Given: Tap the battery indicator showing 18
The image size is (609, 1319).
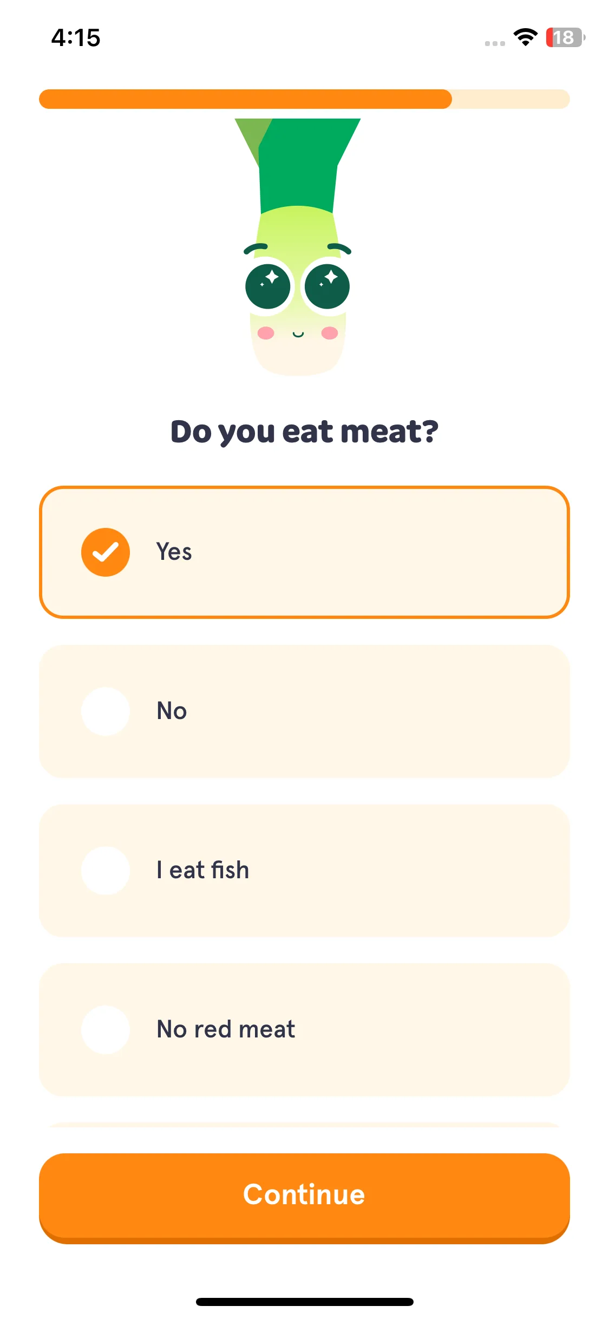Looking at the screenshot, I should (x=565, y=37).
